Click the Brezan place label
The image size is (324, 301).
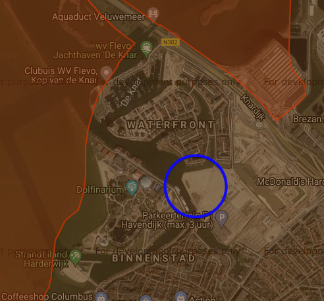point(308,119)
